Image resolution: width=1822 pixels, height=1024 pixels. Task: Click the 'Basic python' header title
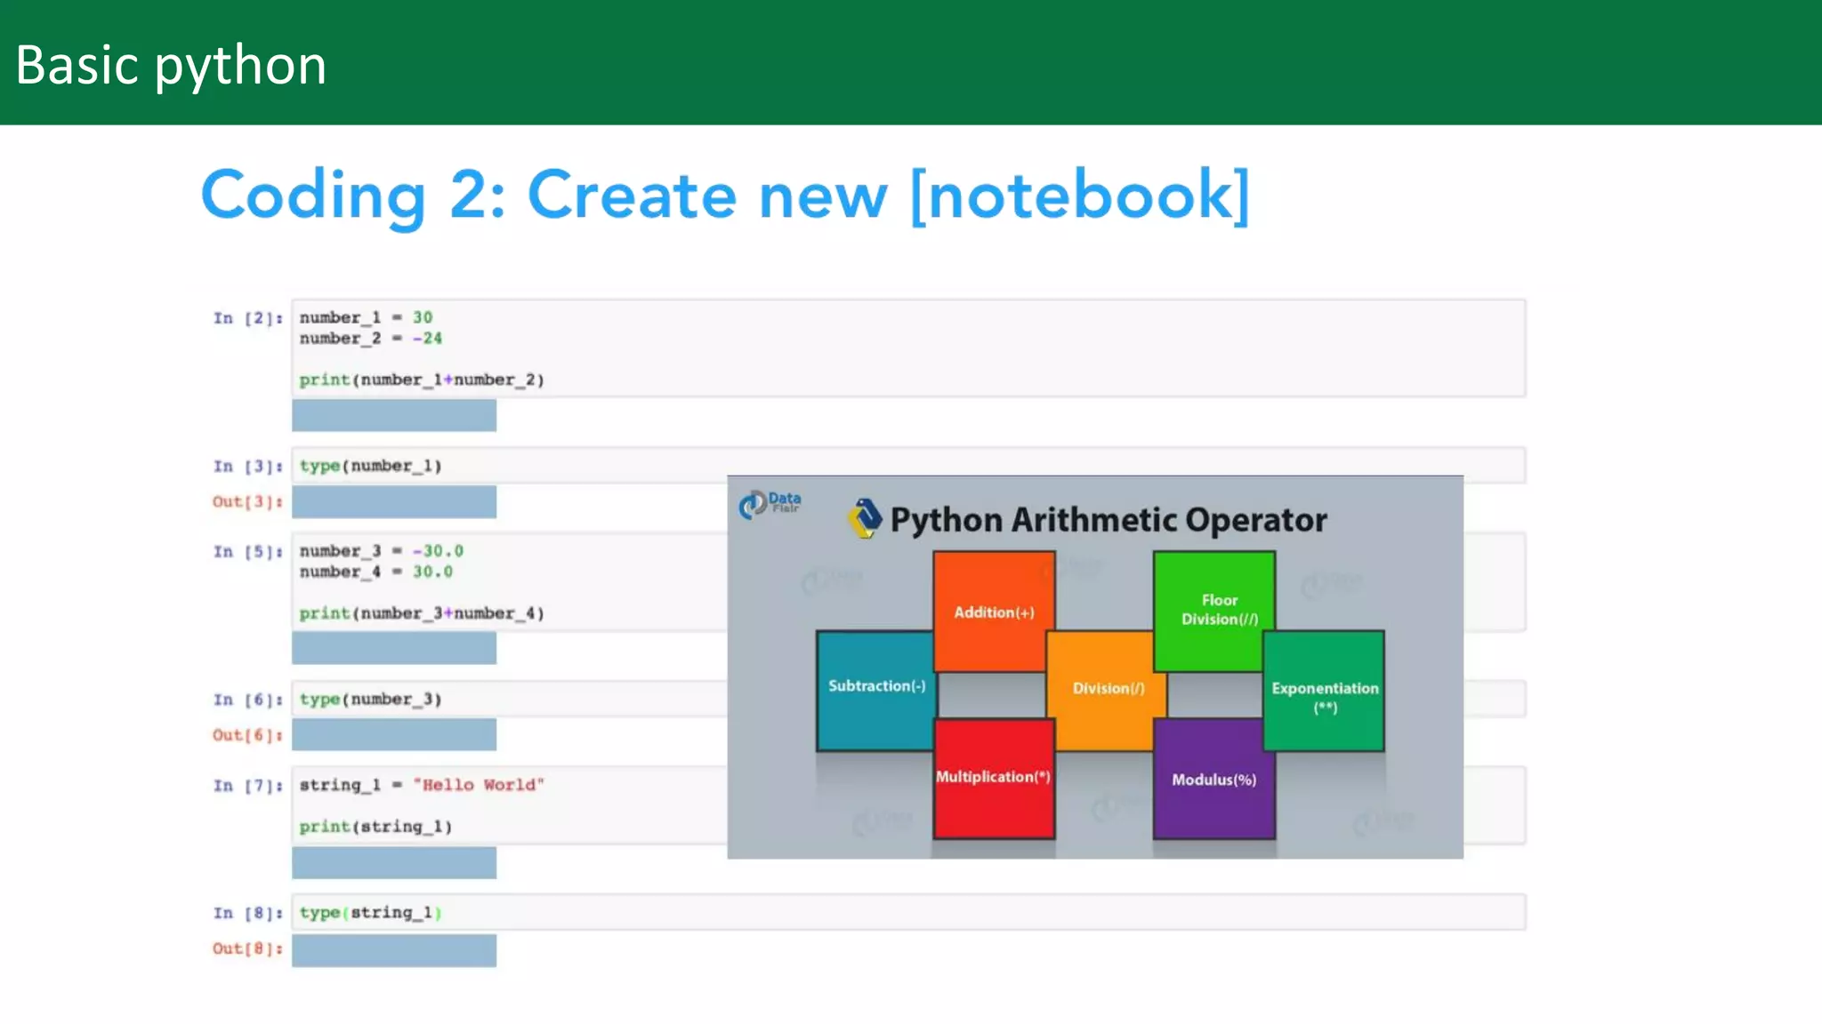(171, 65)
